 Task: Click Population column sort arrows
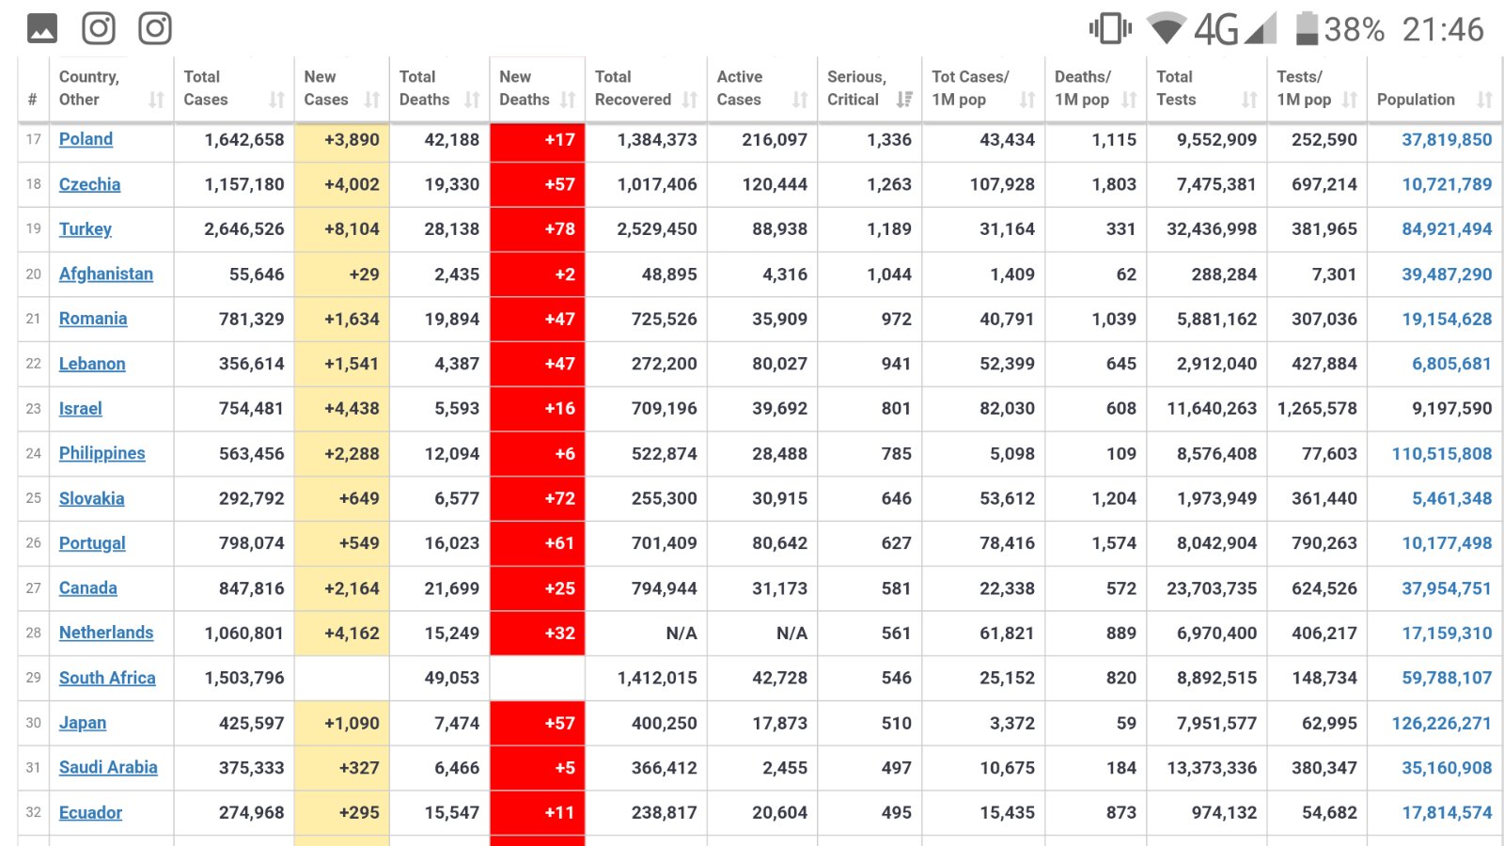[1484, 100]
